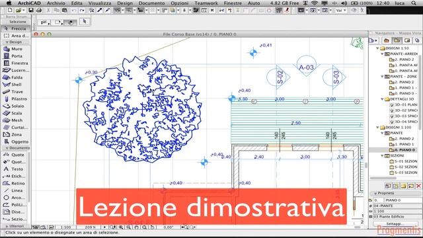Image resolution: width=423 pixels, height=238 pixels.
Task: Click the 03 Piante Edificio property field
Action: (x=397, y=217)
